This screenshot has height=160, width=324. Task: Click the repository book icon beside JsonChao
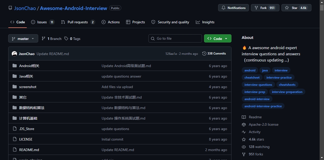(10, 8)
